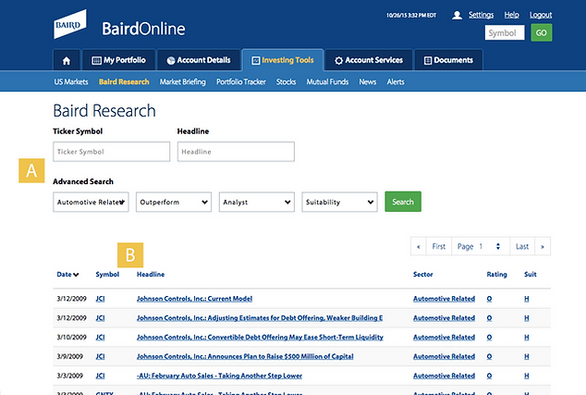Sort by Symbol column header
586x395 pixels.
[x=107, y=275]
